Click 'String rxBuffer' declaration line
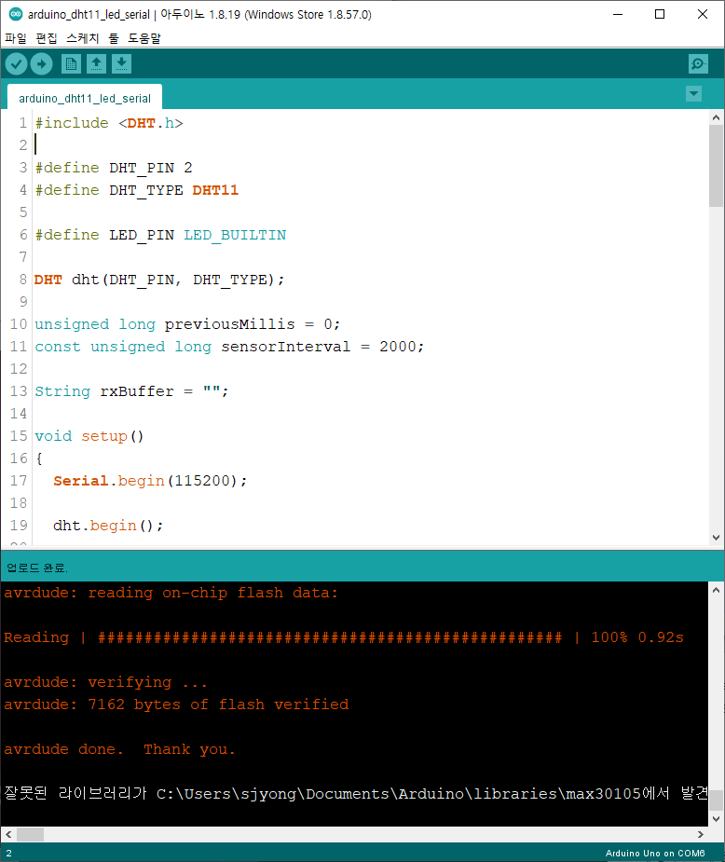The height and width of the screenshot is (862, 725). tap(131, 391)
